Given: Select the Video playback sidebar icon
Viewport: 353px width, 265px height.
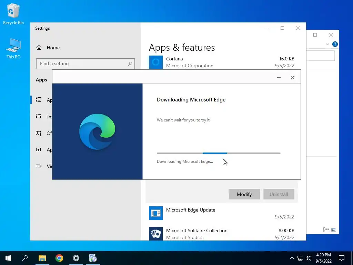Looking at the screenshot, I should (x=39, y=166).
